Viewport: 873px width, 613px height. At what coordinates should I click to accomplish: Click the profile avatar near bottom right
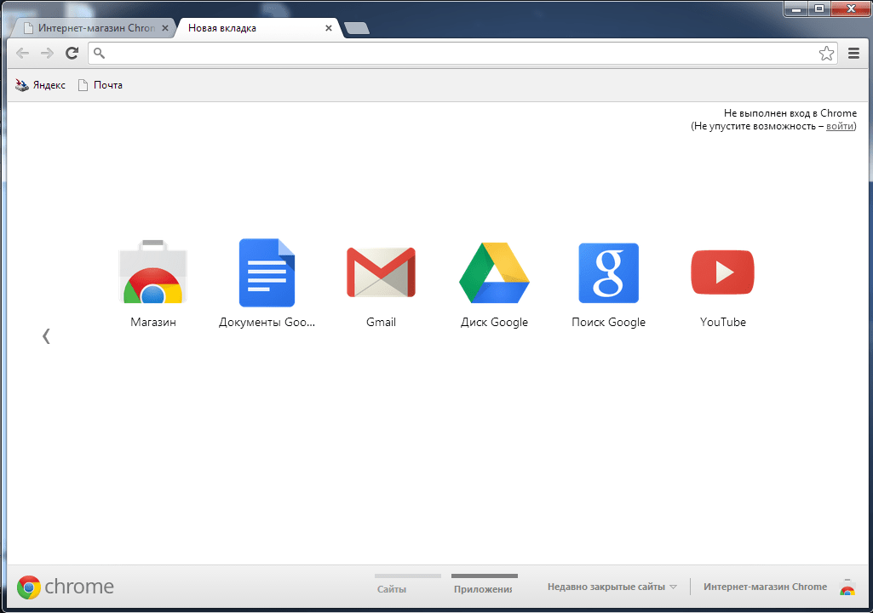tap(847, 587)
